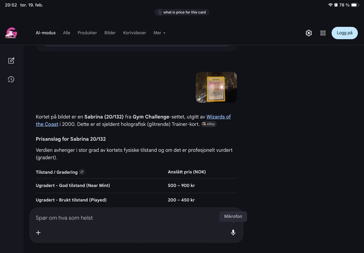
Task: Open the uploaded Sabrina card thumbnail
Action: (x=217, y=87)
